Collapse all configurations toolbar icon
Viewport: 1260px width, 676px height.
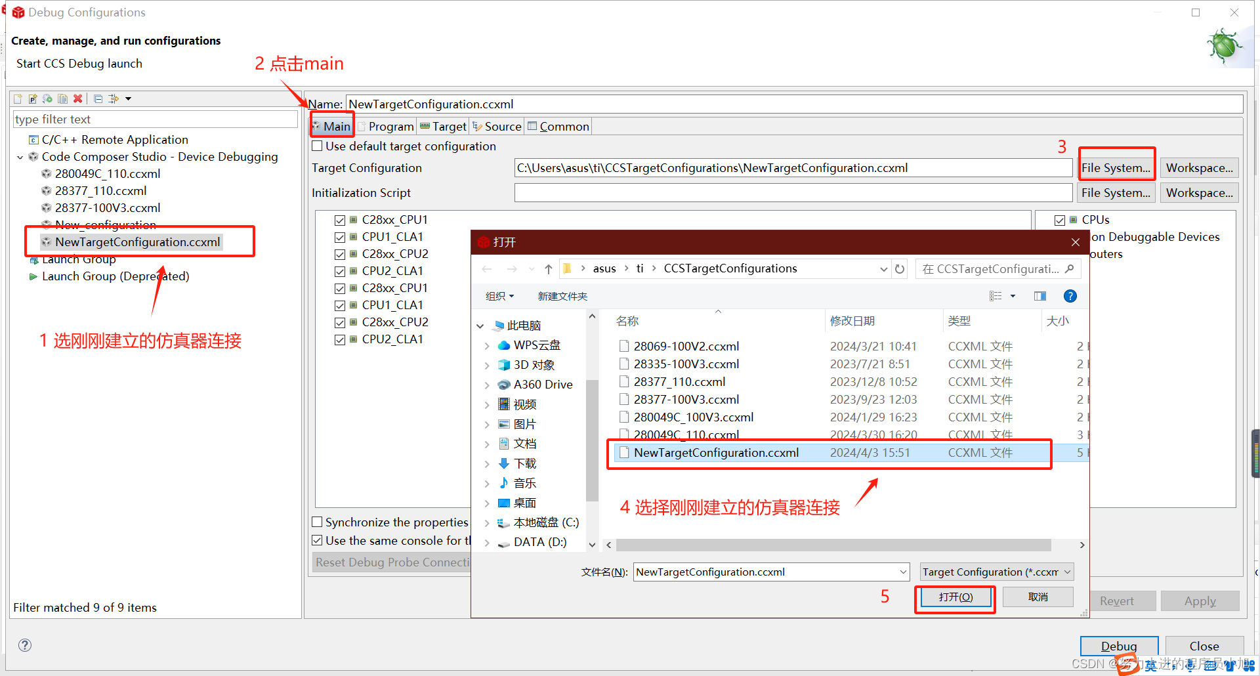pyautogui.click(x=98, y=98)
